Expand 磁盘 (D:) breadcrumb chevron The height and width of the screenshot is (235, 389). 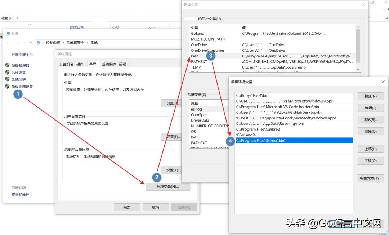(x=18, y=18)
